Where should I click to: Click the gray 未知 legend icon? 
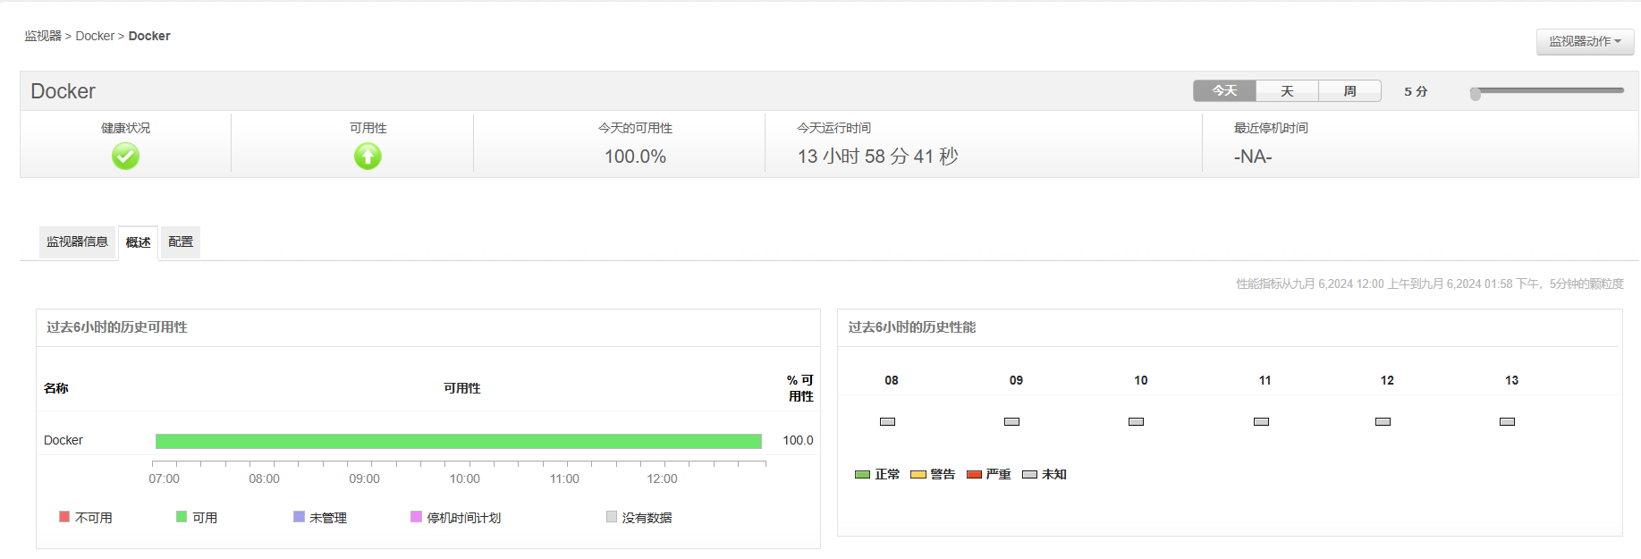(x=1029, y=475)
